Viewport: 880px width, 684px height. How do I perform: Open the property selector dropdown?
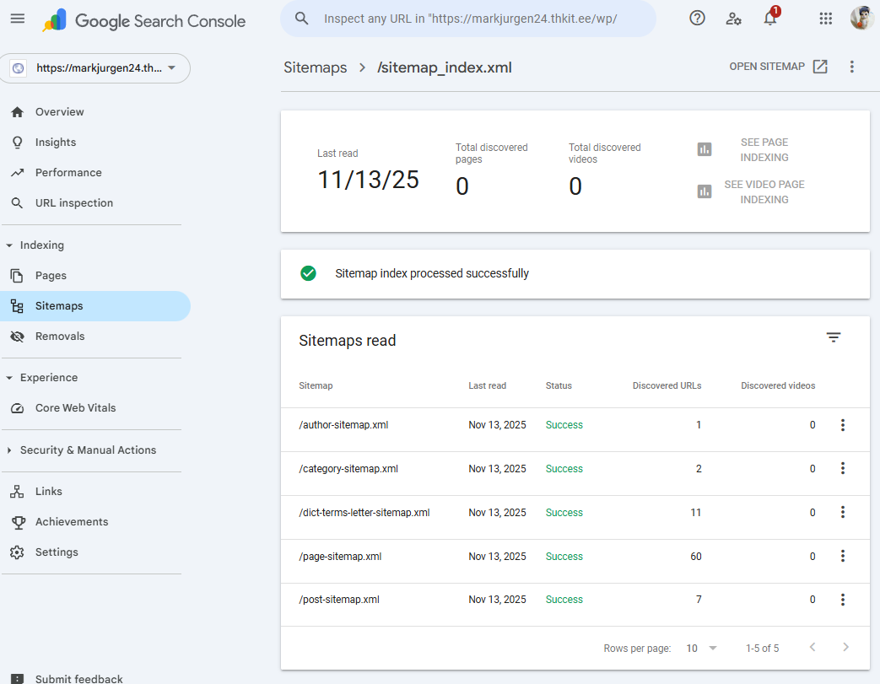point(95,68)
